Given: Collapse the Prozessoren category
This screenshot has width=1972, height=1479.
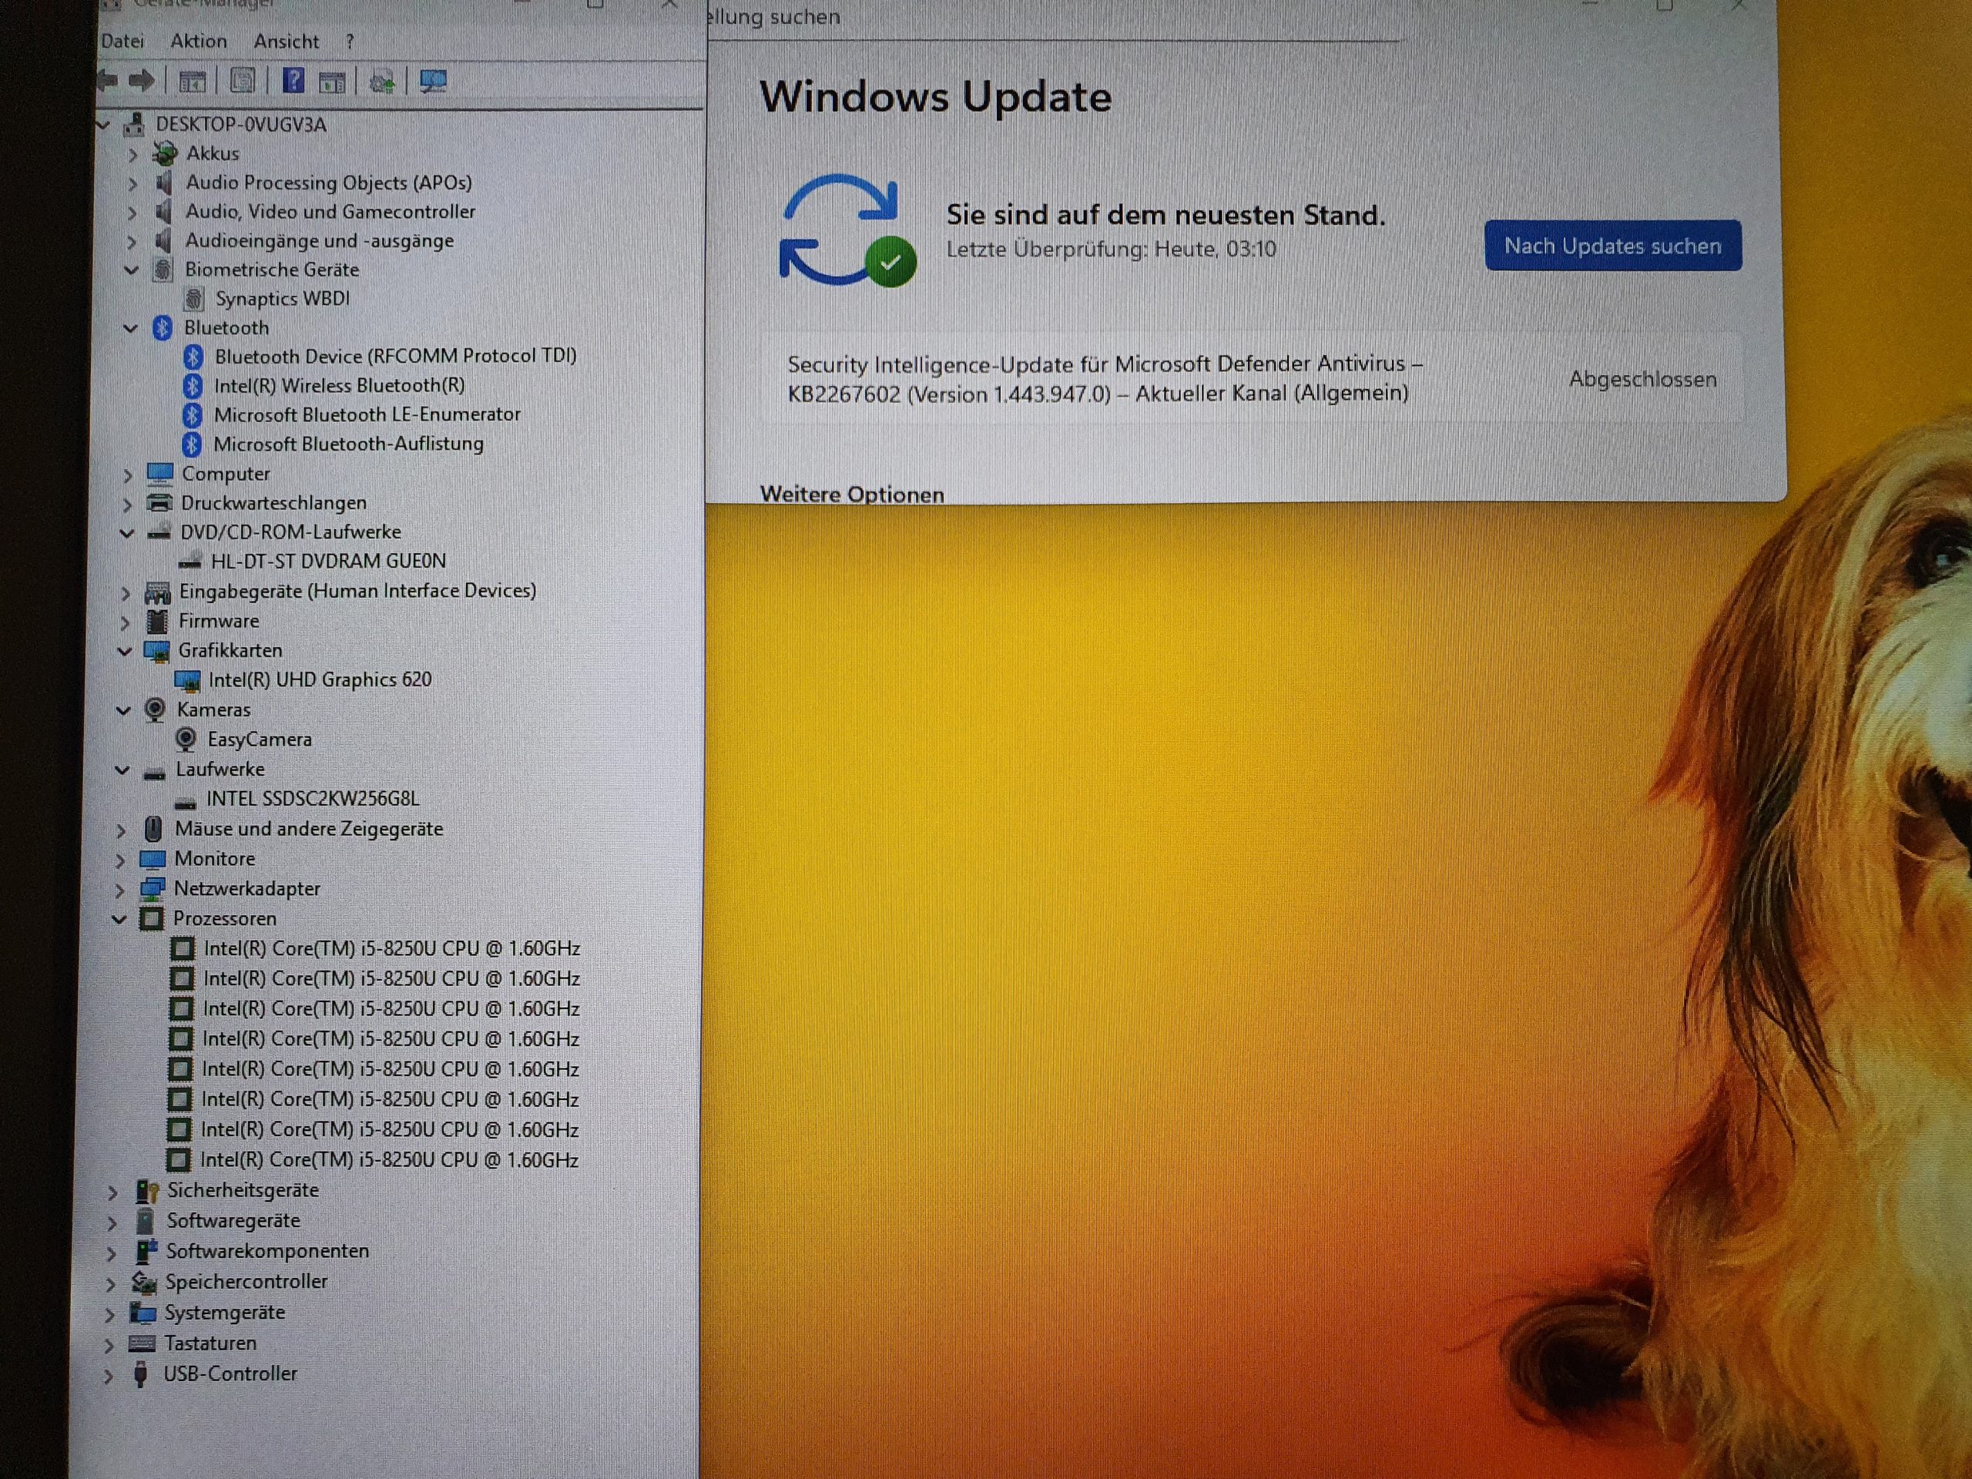Looking at the screenshot, I should (119, 918).
